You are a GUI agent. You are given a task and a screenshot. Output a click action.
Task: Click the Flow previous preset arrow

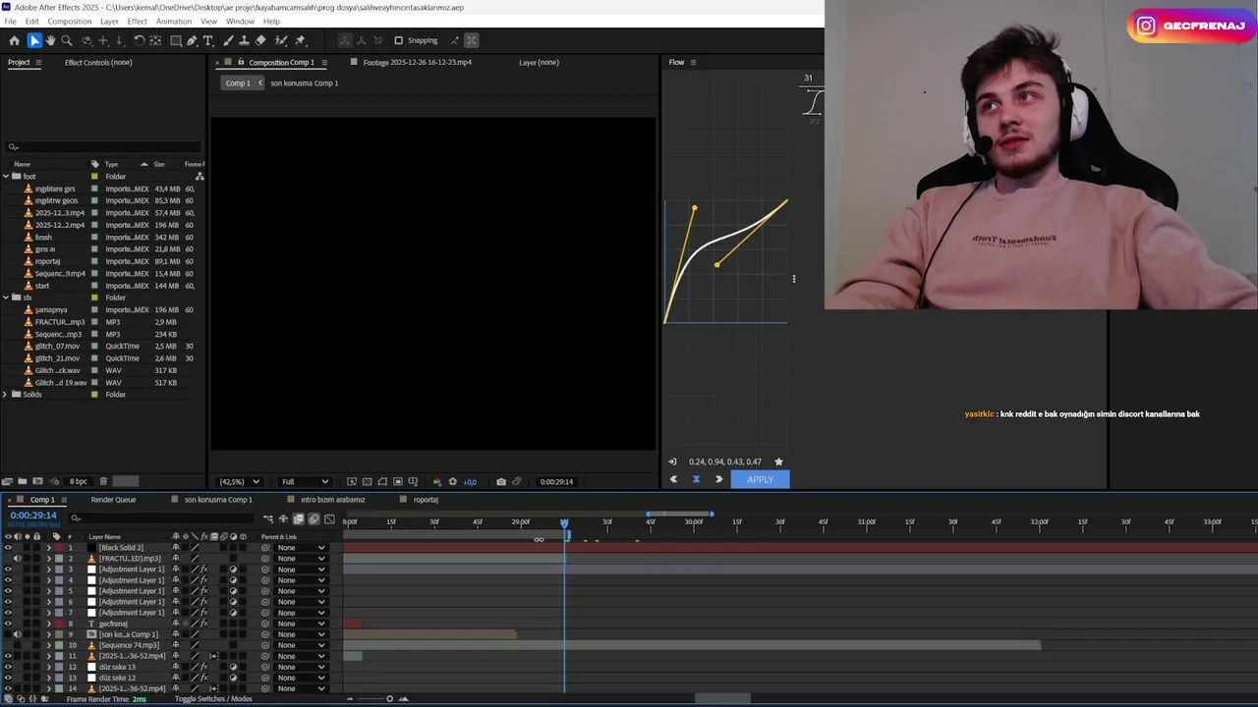[x=673, y=479]
